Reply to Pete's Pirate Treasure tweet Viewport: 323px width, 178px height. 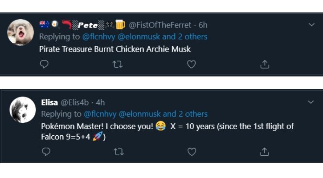coord(44,65)
